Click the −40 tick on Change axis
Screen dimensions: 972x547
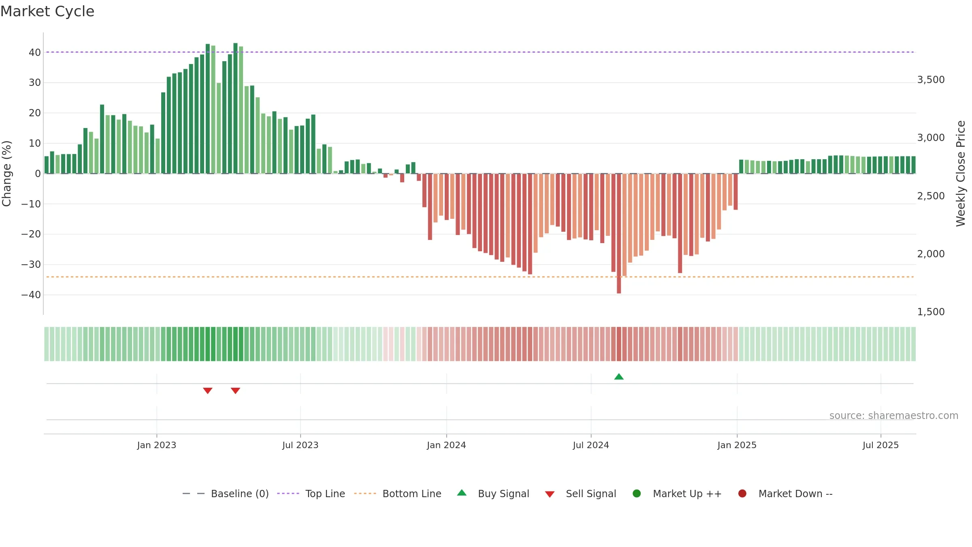pyautogui.click(x=31, y=295)
